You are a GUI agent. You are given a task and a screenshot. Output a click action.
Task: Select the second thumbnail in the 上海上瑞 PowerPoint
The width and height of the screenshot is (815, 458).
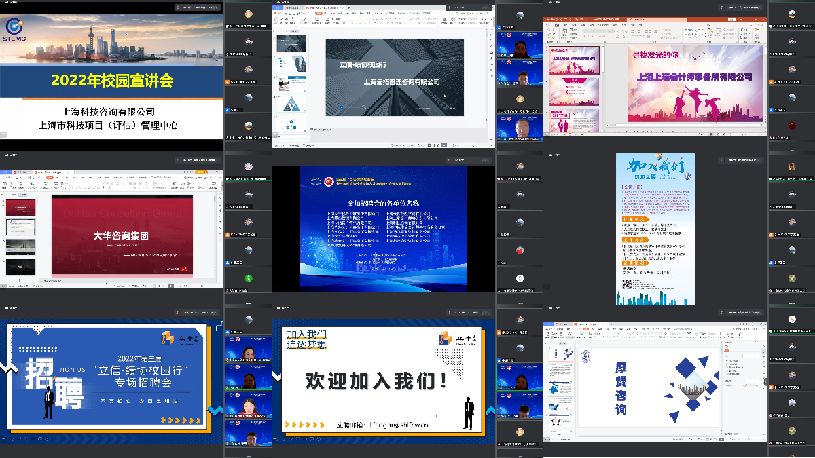(575, 92)
